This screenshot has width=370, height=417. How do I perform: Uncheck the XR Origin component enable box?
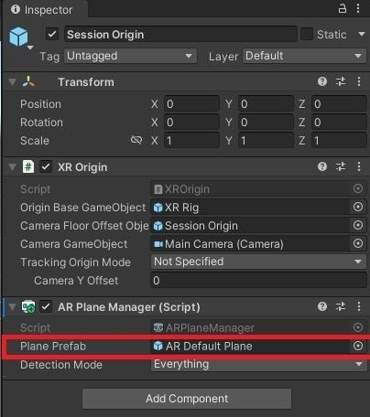[46, 166]
